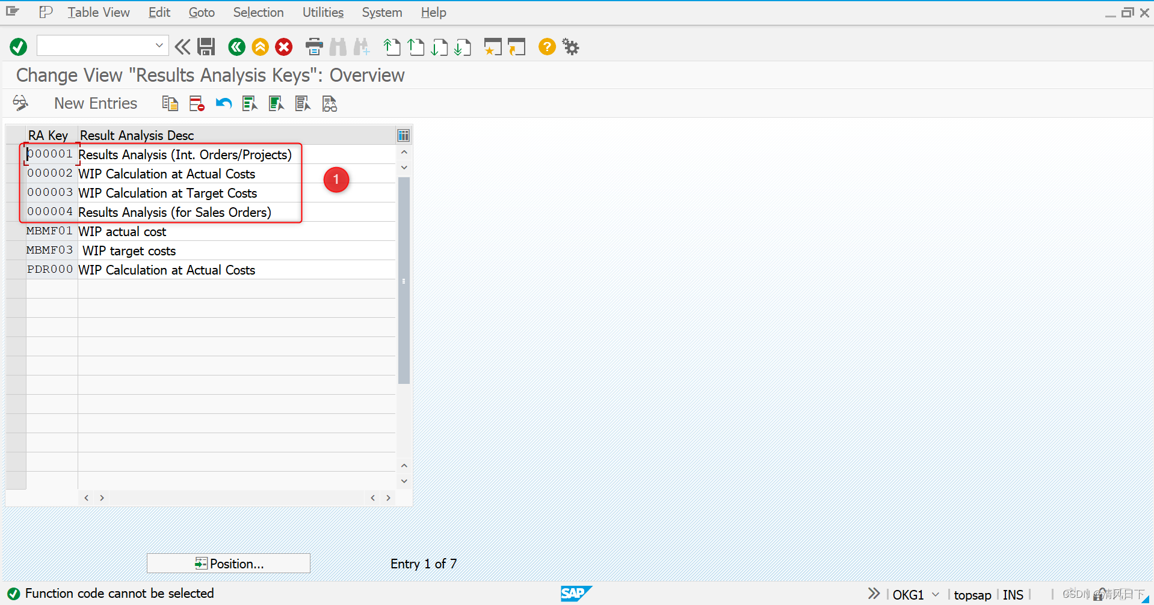Click the INS insert mode indicator

[1013, 594]
